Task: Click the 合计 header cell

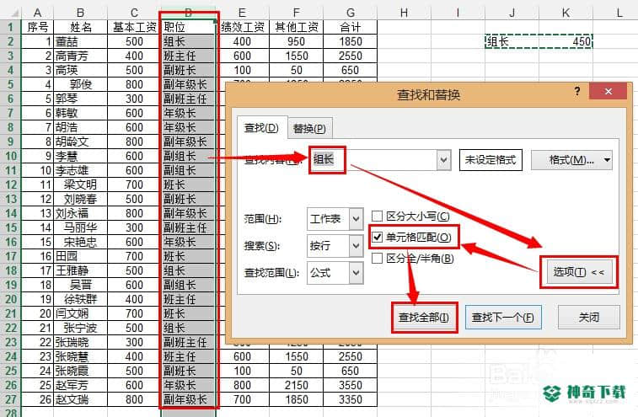Action: [x=351, y=27]
